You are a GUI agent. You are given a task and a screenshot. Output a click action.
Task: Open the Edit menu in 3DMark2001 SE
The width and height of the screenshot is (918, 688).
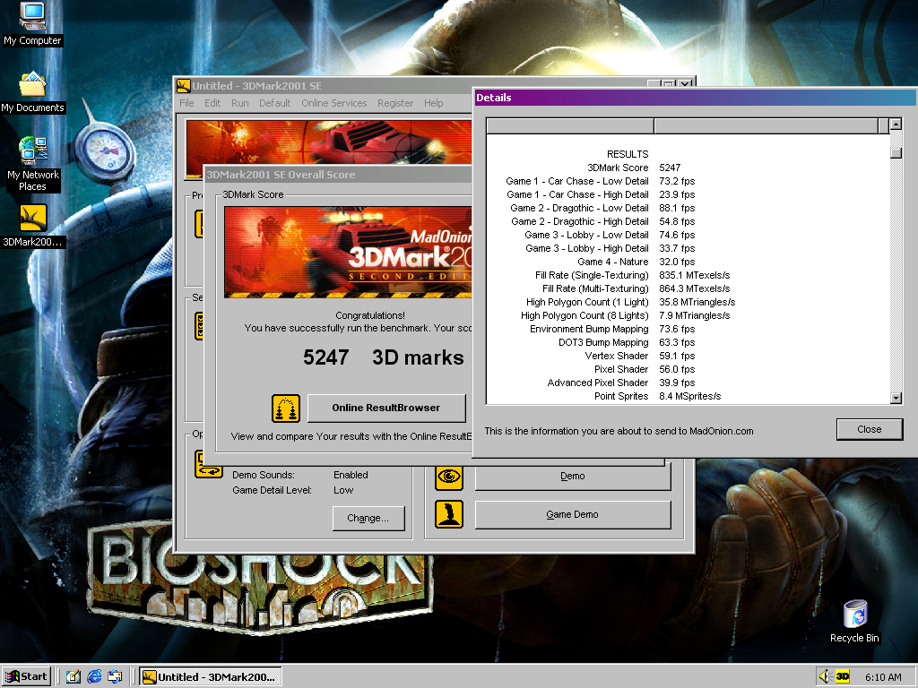(x=212, y=103)
